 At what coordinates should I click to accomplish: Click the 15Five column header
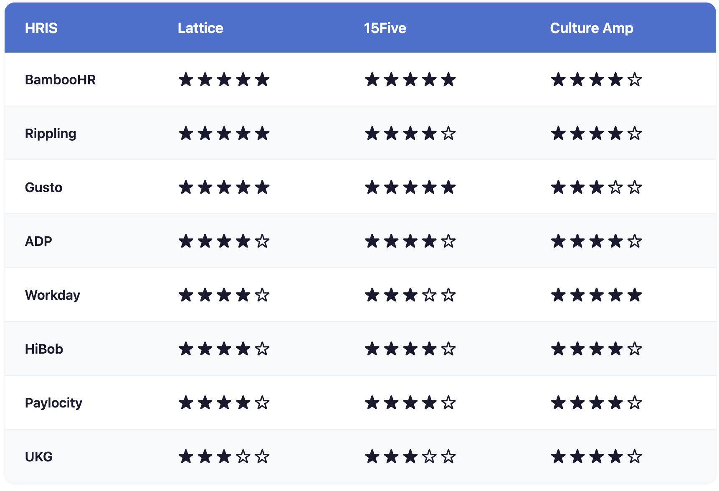[x=385, y=28]
